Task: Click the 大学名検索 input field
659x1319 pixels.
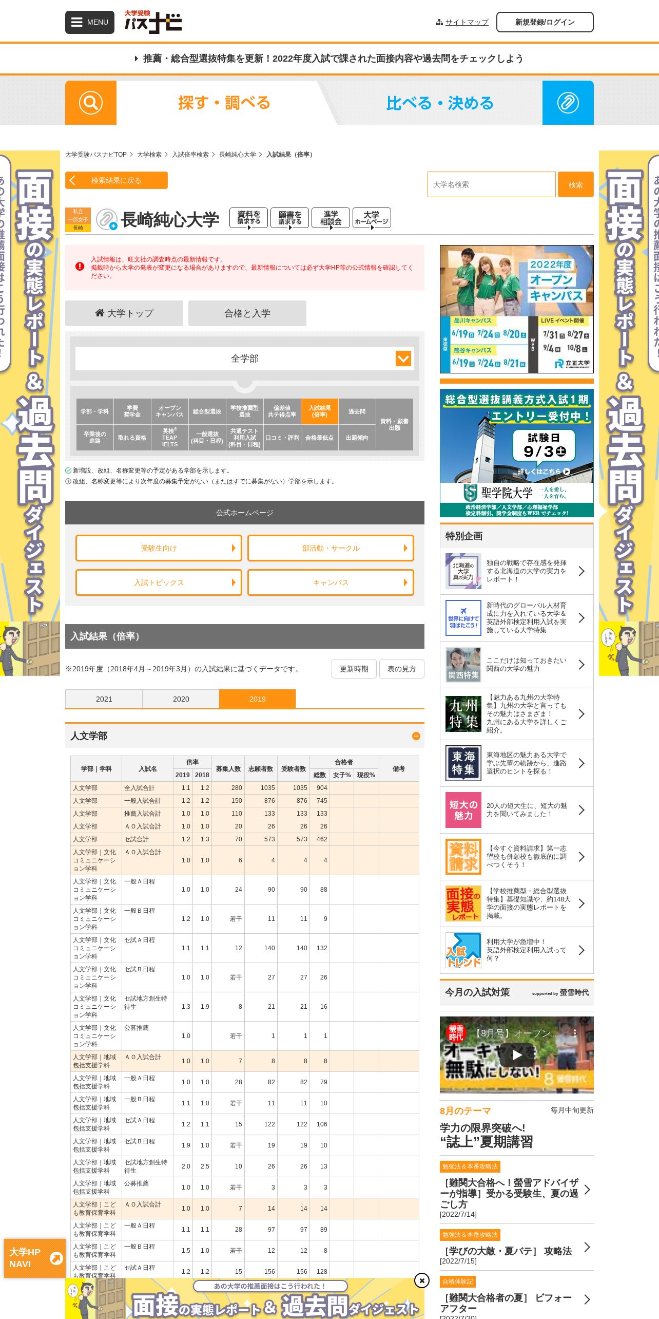Action: [x=492, y=184]
